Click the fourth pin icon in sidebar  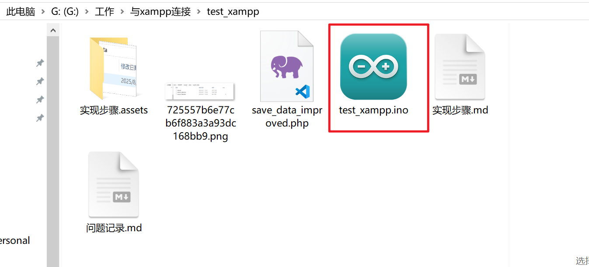[x=40, y=118]
